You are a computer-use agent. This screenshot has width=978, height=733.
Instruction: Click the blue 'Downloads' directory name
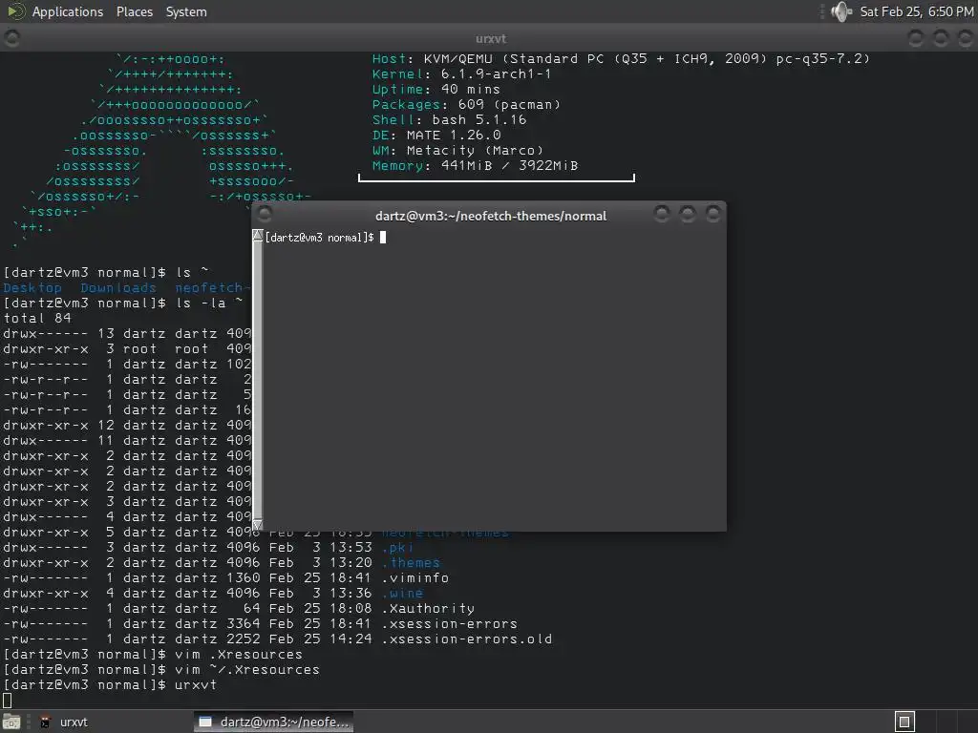118,288
